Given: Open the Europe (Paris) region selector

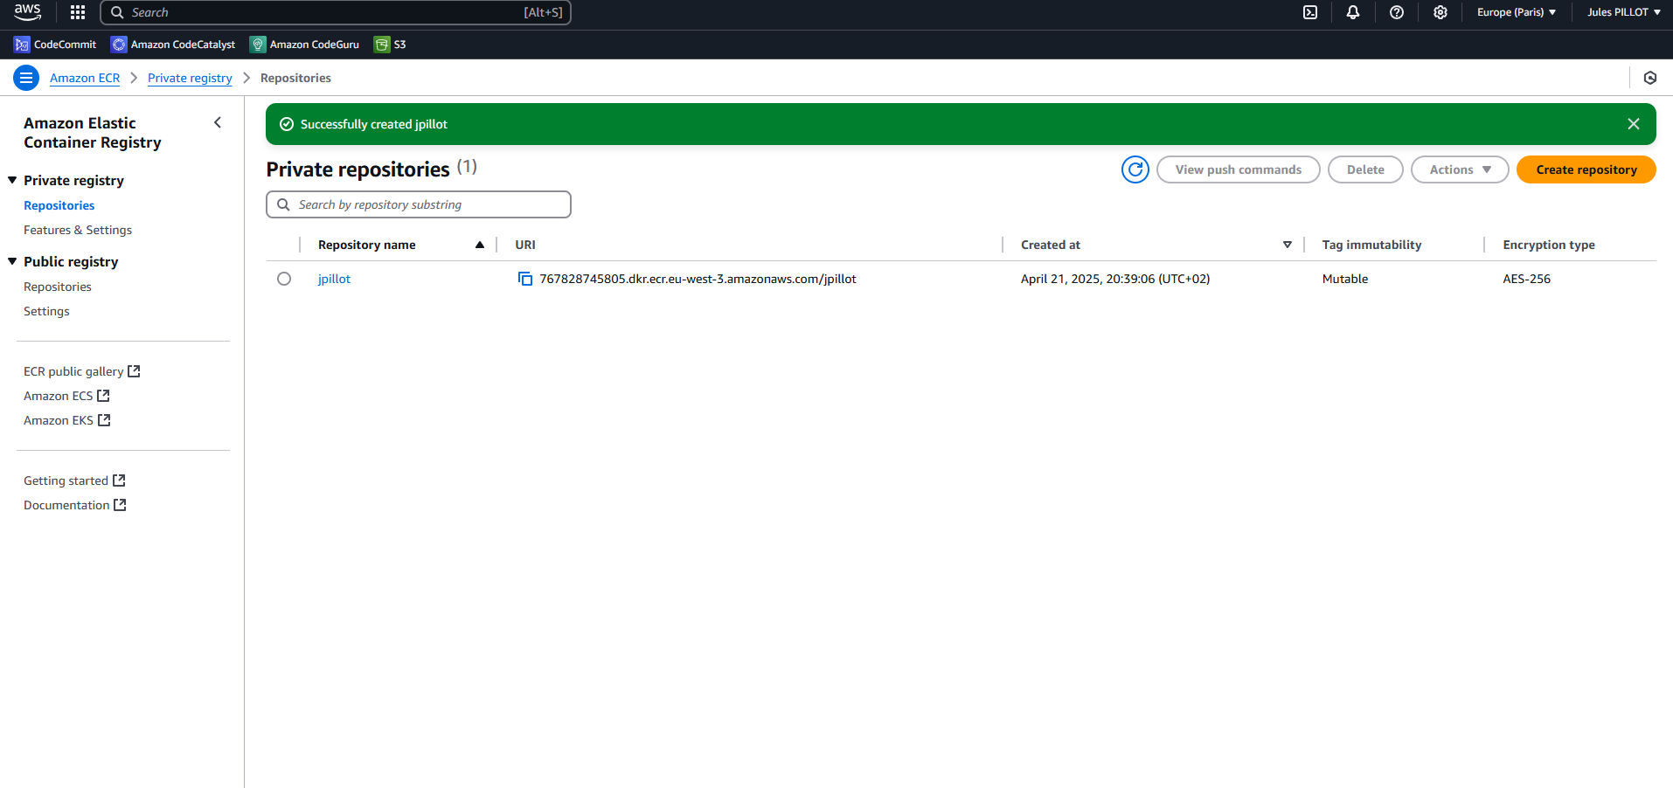Looking at the screenshot, I should click(1516, 12).
